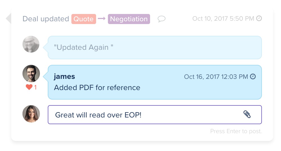Image resolution: width=281 pixels, height=151 pixels.
Task: Click the Oct 10, 2017 5:50 PM timestamp
Action: pyautogui.click(x=223, y=18)
